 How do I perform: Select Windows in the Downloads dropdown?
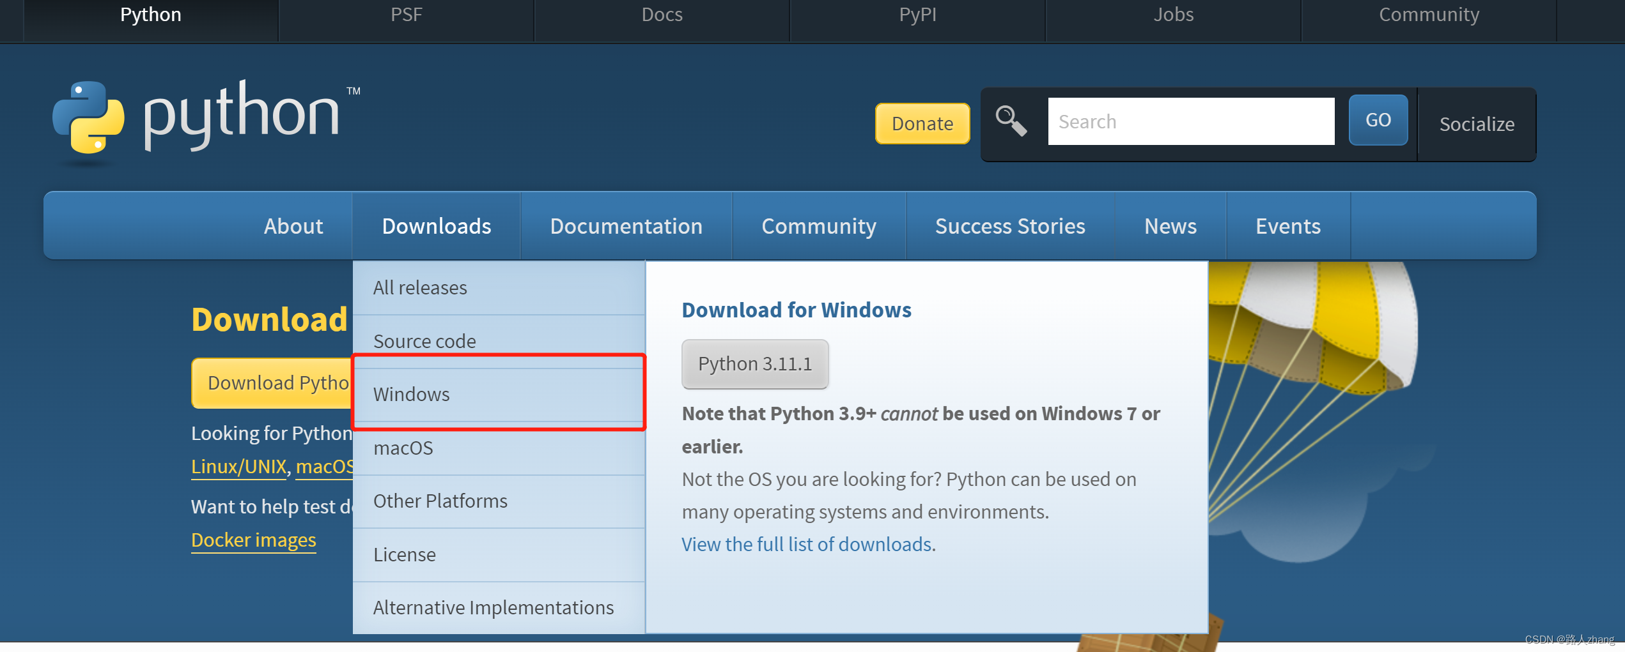tap(412, 394)
